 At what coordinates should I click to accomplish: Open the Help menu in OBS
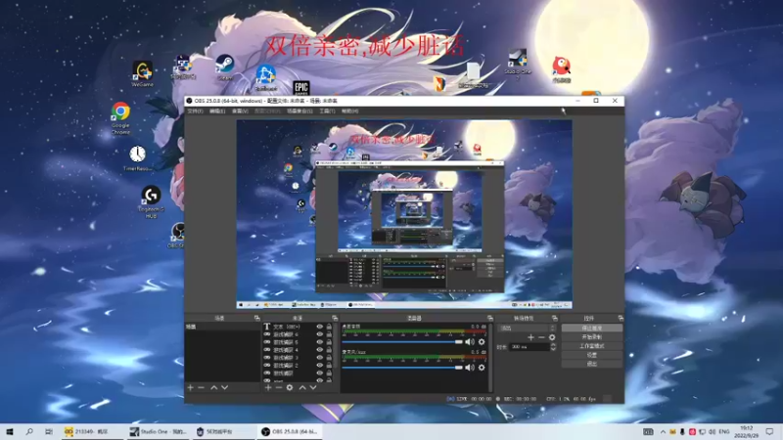[349, 110]
